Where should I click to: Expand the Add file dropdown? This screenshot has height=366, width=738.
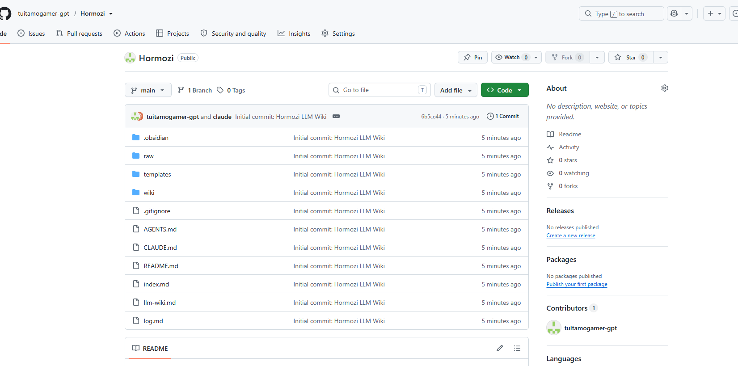coord(455,90)
